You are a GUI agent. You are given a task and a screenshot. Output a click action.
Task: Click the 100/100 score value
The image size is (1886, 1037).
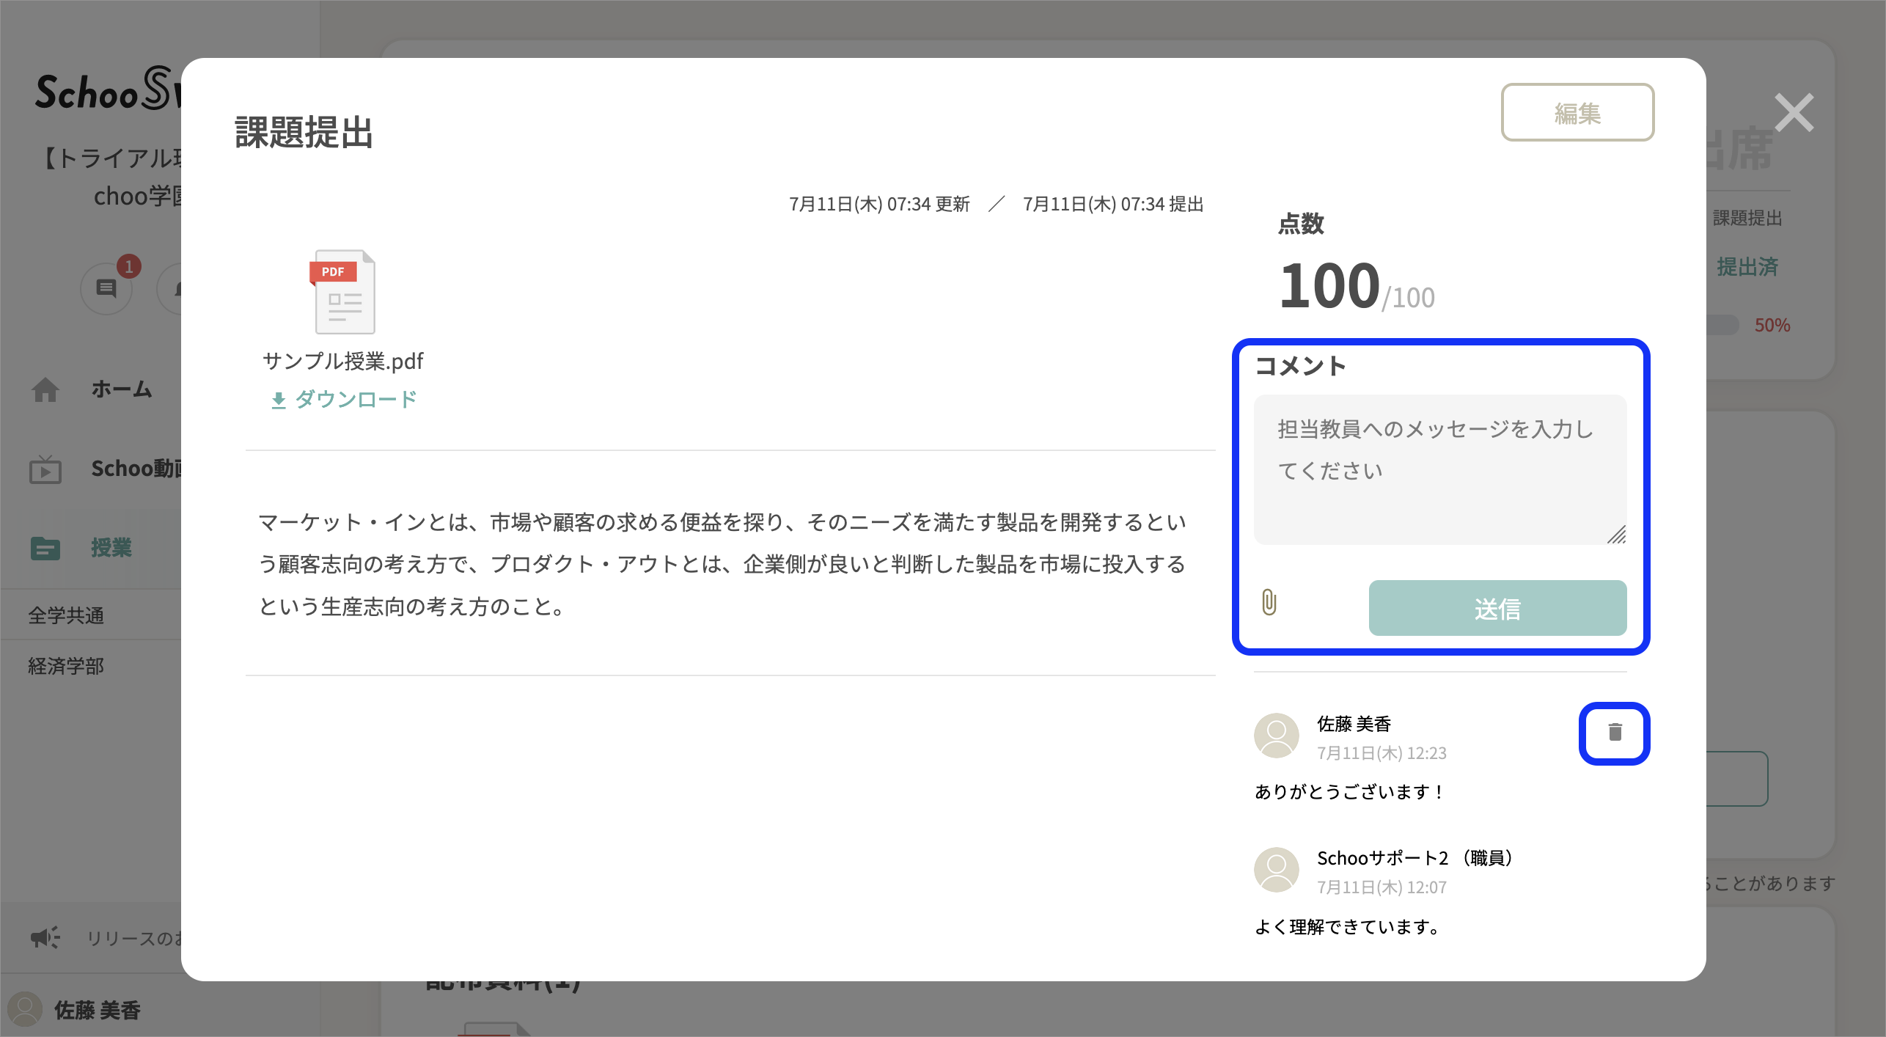[x=1357, y=285]
